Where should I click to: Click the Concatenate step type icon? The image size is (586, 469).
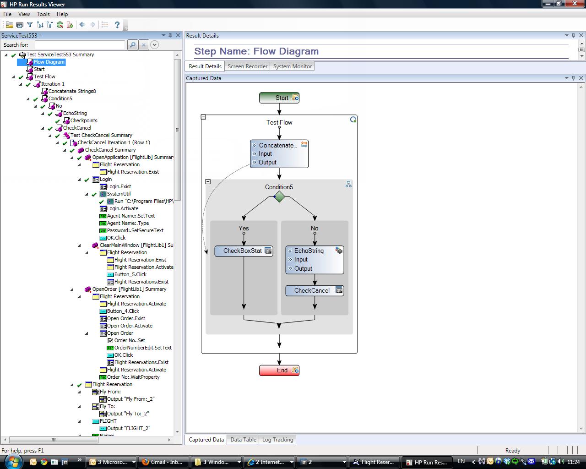pyautogui.click(x=304, y=145)
